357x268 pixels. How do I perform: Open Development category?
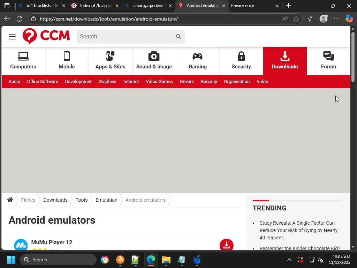point(78,82)
